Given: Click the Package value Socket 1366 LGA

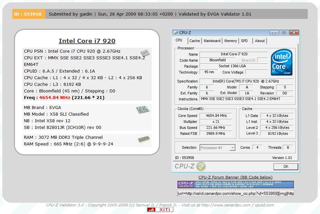Looking at the screenshot, I should [234, 66].
